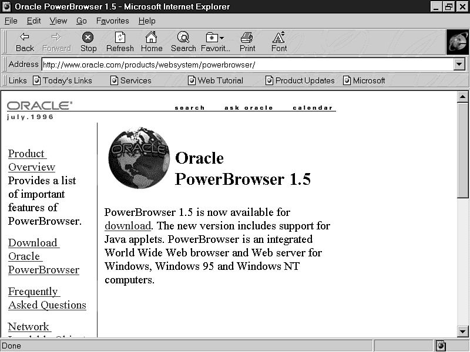This screenshot has height=352, width=470.
Task: Close the Internet Explorer window
Action: [462, 6]
